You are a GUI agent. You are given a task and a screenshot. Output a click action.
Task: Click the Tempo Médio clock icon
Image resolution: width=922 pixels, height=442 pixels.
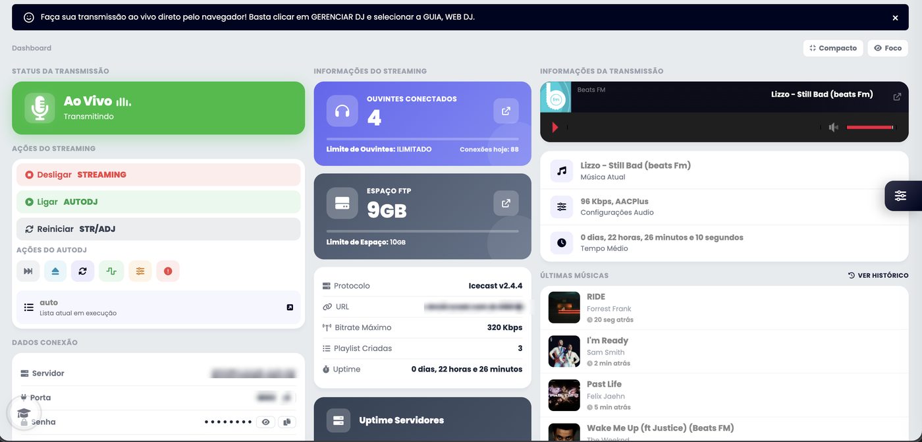(562, 242)
